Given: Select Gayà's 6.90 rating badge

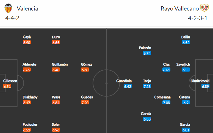Looking at the screenshot, I should coord(27,43).
